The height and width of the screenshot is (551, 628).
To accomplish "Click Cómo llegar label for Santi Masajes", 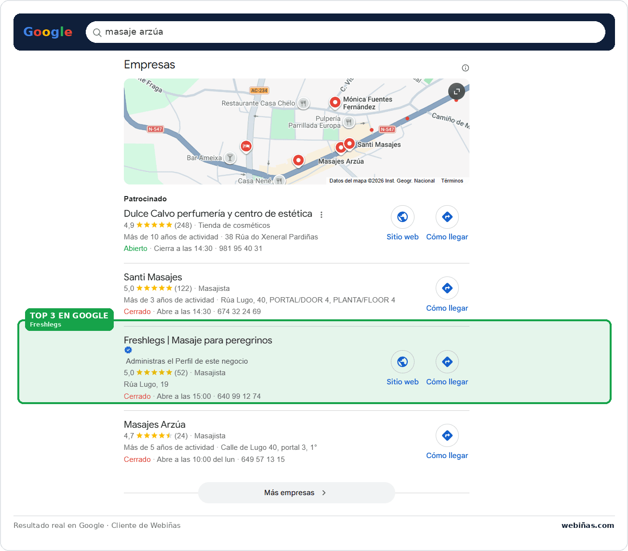I will (x=447, y=308).
